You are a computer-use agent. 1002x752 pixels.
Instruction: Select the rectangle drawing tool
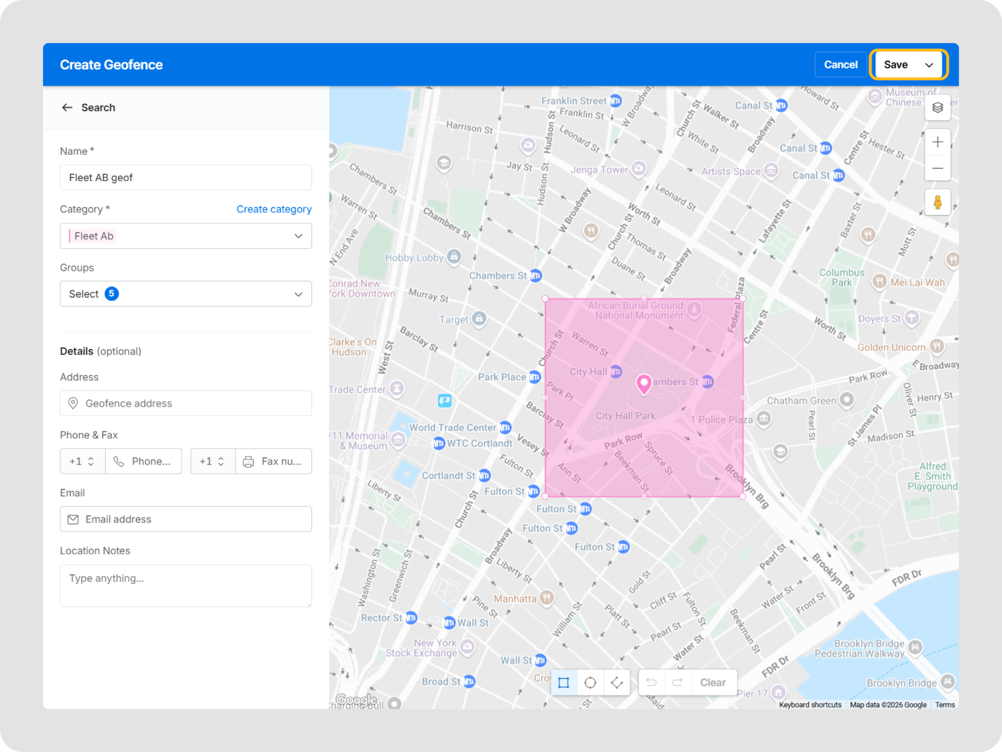pyautogui.click(x=564, y=682)
